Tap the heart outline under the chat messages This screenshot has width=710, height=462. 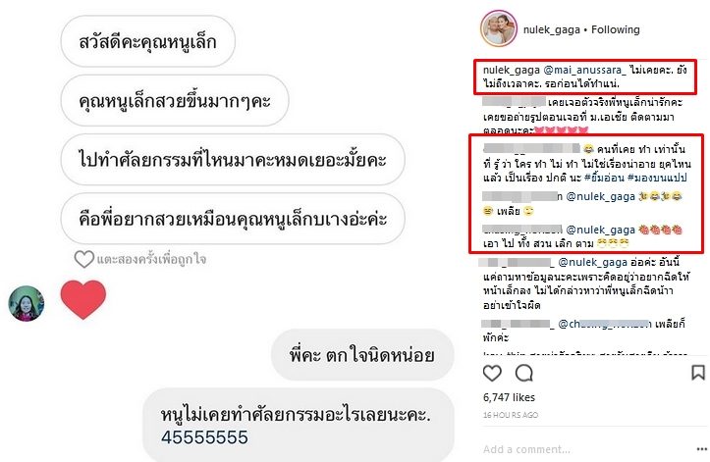[83, 259]
